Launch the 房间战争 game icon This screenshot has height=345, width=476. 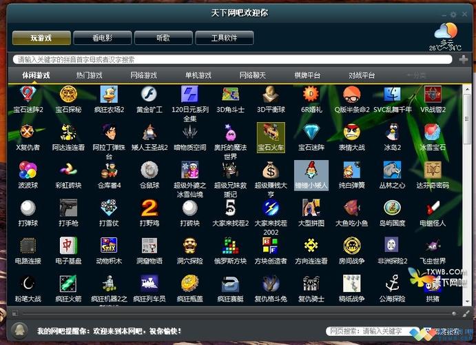pos(352,246)
